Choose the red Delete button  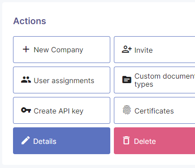155,141
